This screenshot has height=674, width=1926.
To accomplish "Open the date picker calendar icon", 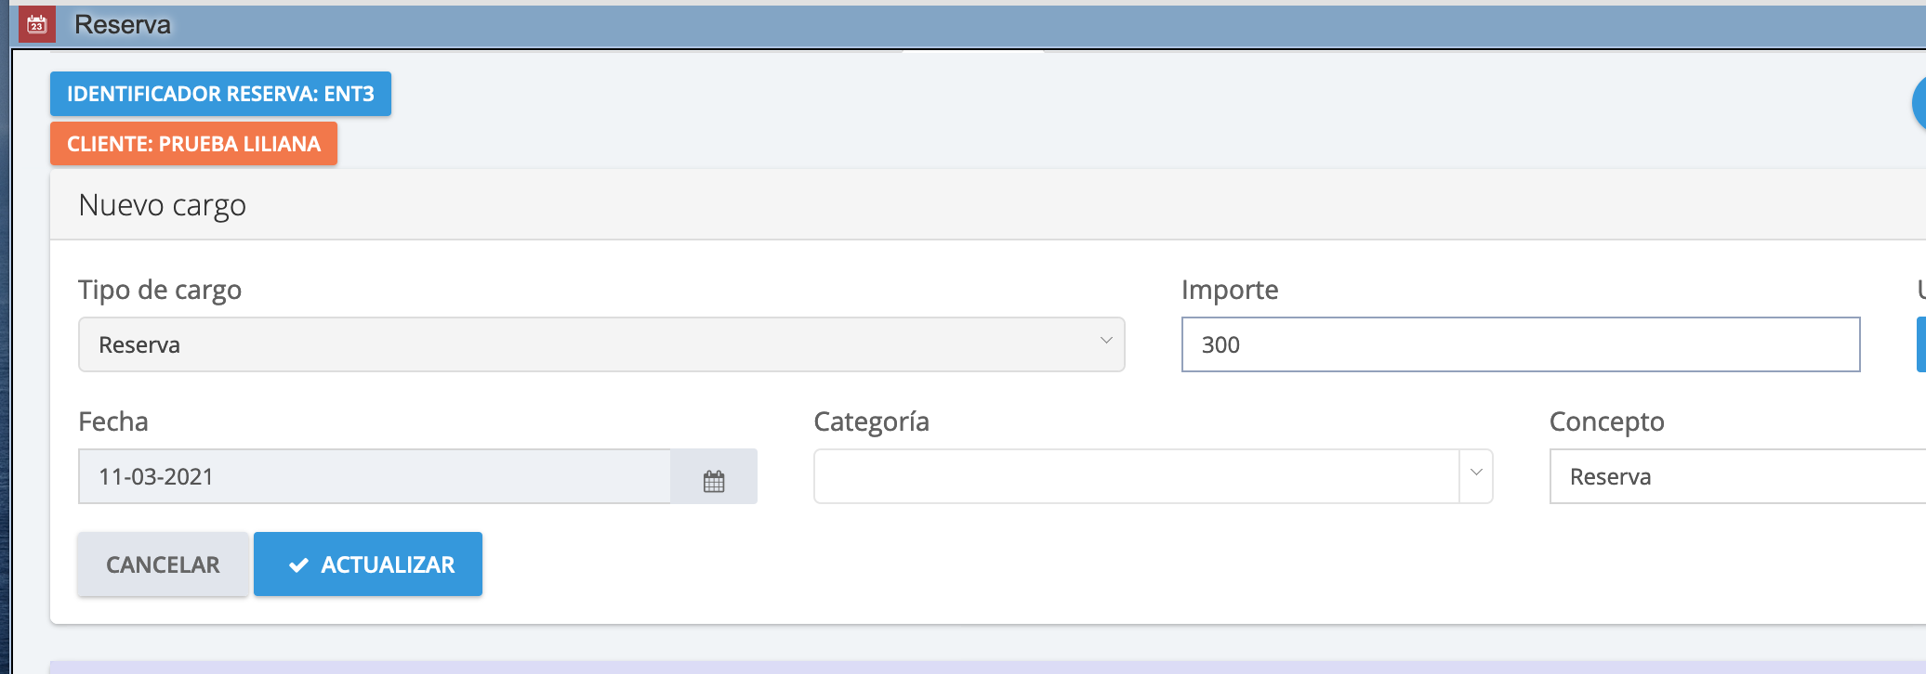I will pyautogui.click(x=713, y=480).
